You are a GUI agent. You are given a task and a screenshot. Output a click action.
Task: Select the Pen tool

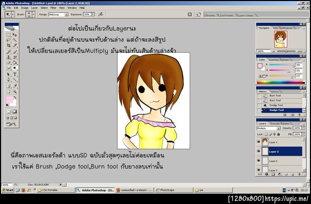click(x=8, y=80)
